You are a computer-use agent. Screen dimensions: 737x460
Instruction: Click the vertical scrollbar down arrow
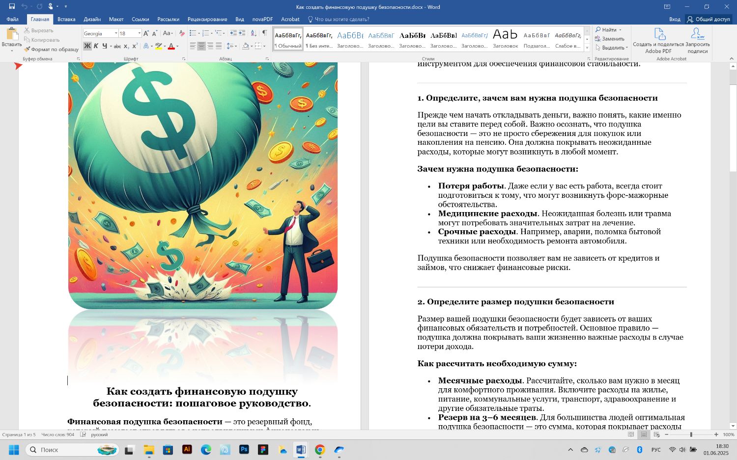(733, 426)
